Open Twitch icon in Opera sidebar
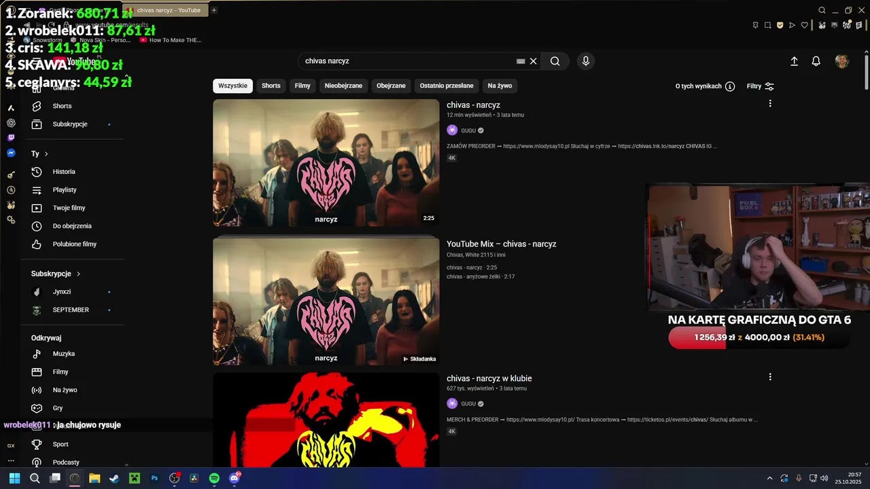 pyautogui.click(x=11, y=138)
